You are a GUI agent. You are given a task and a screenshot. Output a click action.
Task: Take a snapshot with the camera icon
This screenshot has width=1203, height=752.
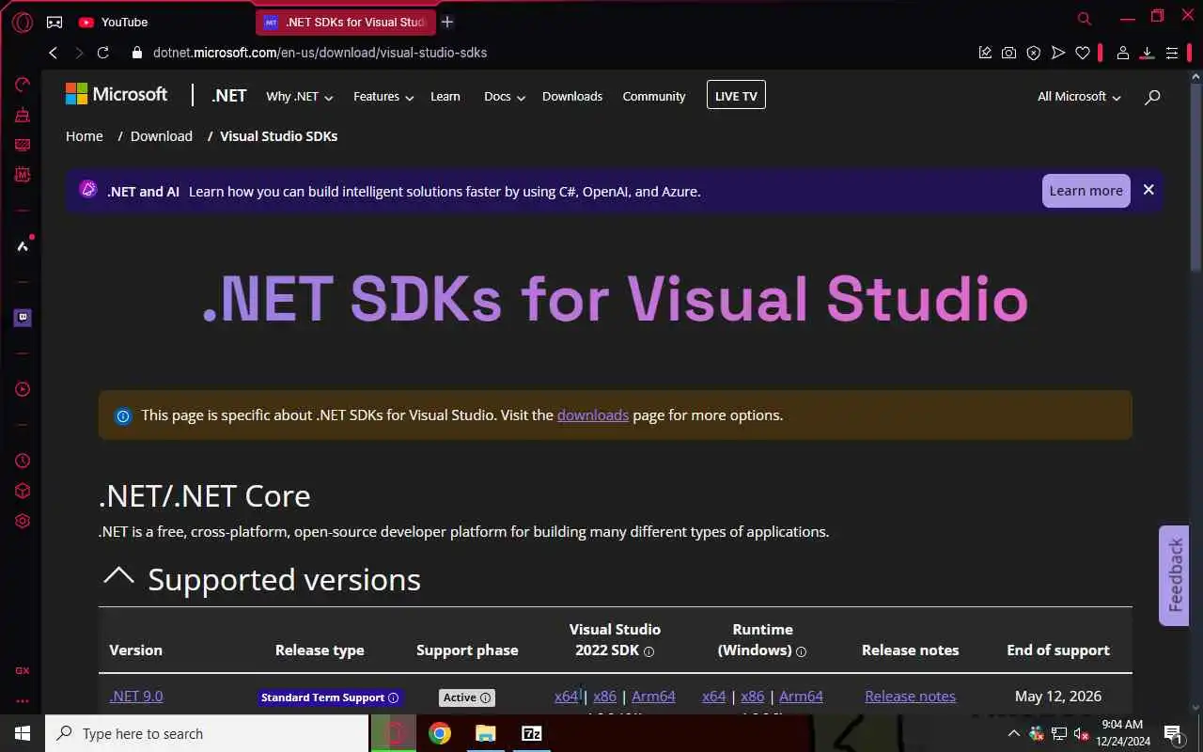click(1009, 53)
